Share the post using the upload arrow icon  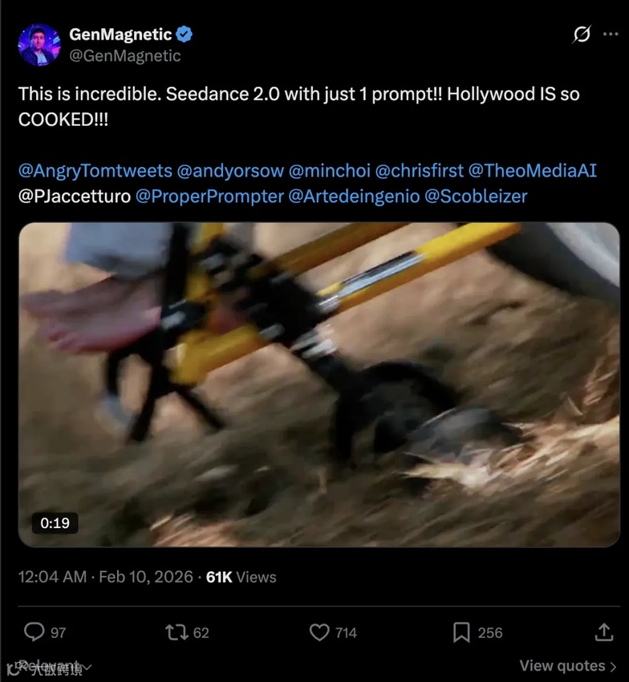(604, 632)
